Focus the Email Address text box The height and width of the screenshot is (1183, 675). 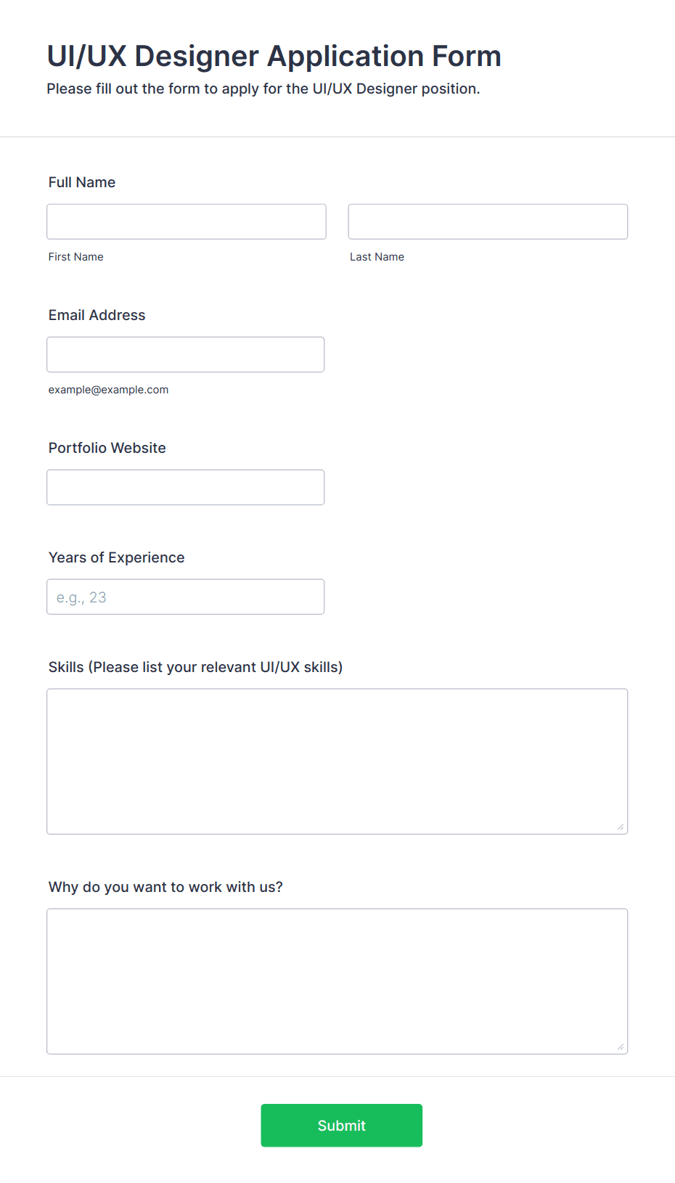[x=186, y=354]
